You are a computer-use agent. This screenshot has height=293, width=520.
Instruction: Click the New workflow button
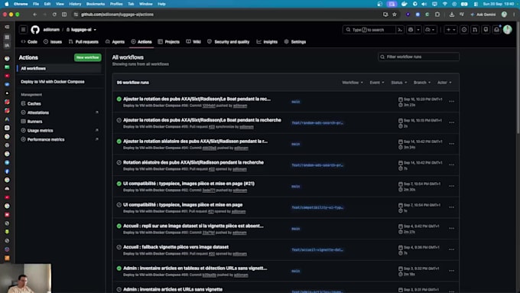[x=87, y=57]
